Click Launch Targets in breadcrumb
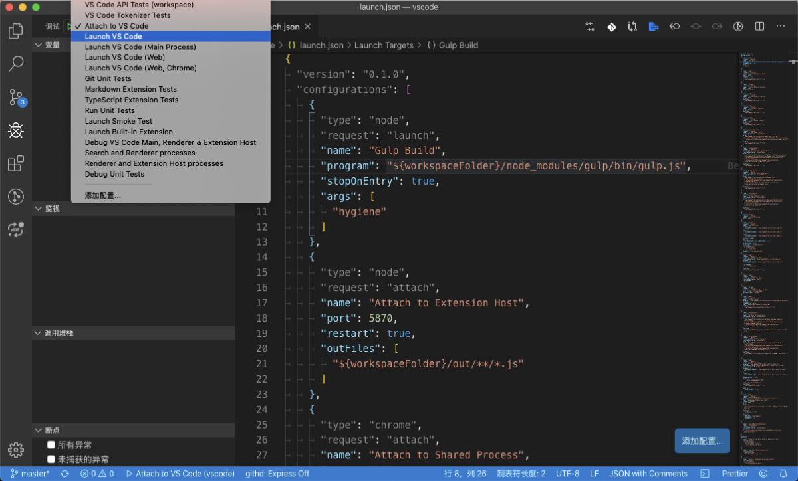 click(x=383, y=45)
